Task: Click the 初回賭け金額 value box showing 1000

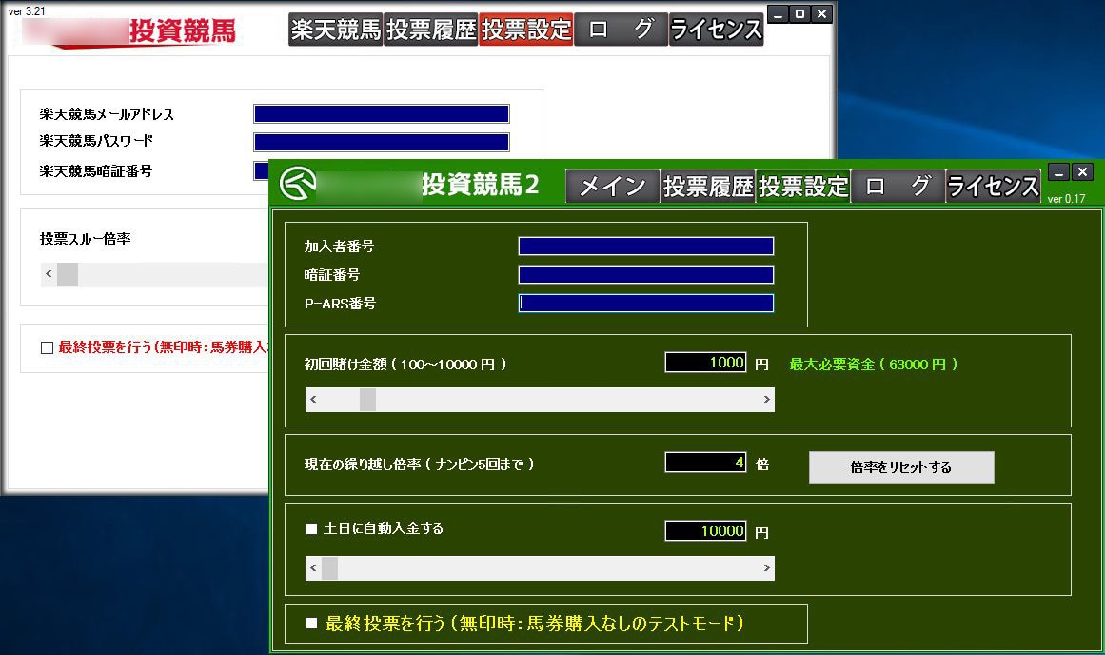Action: pos(705,363)
